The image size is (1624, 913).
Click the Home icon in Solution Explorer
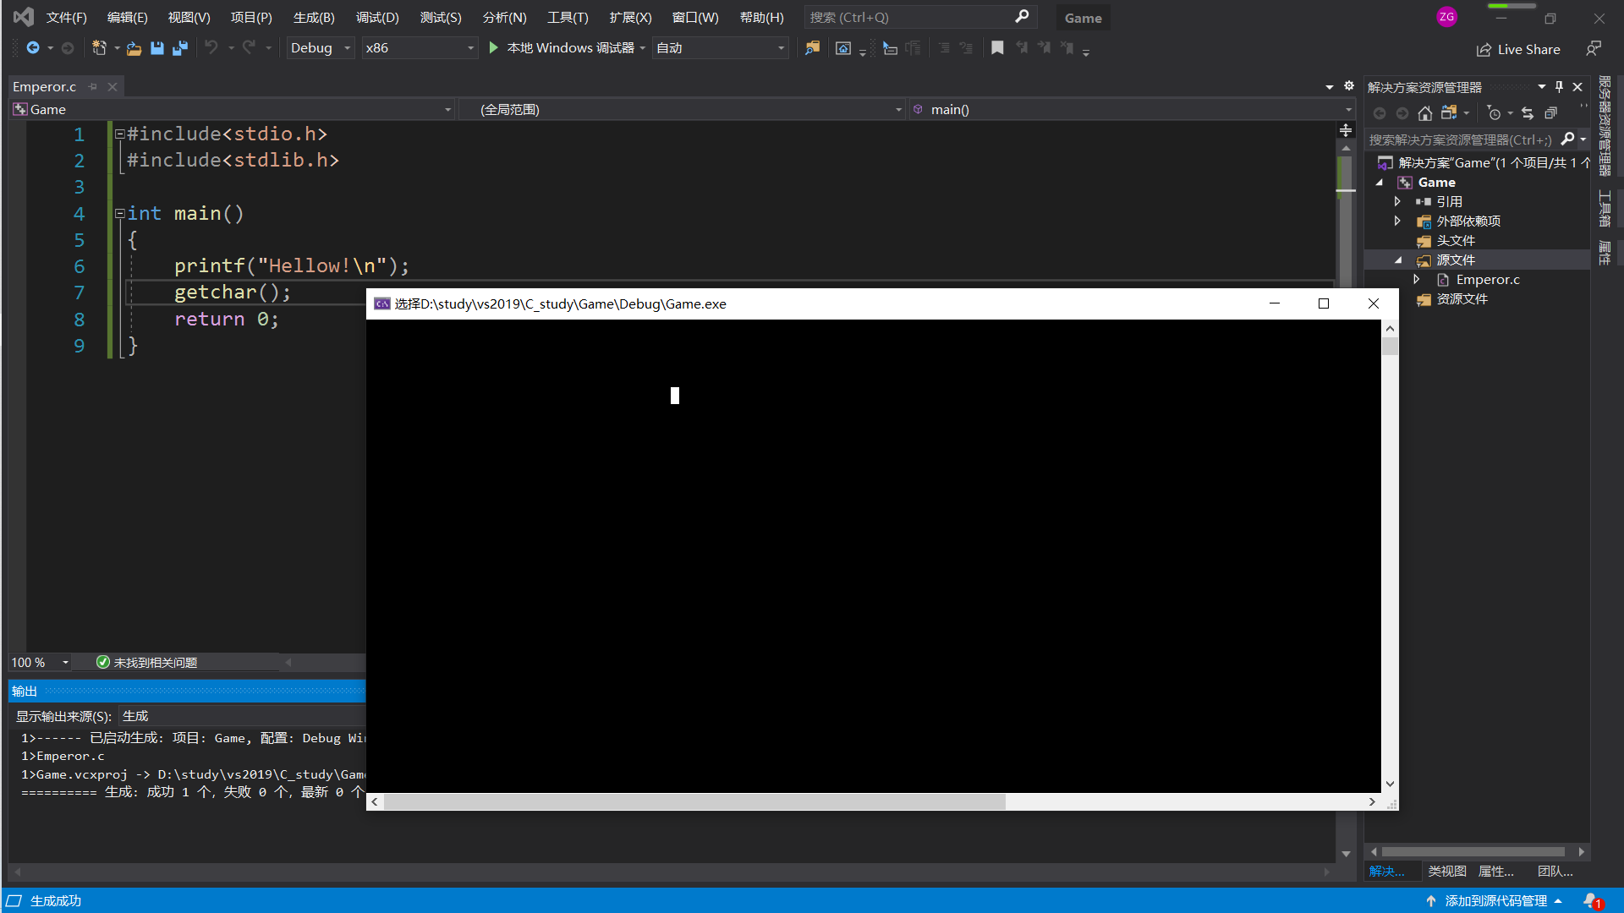point(1425,113)
